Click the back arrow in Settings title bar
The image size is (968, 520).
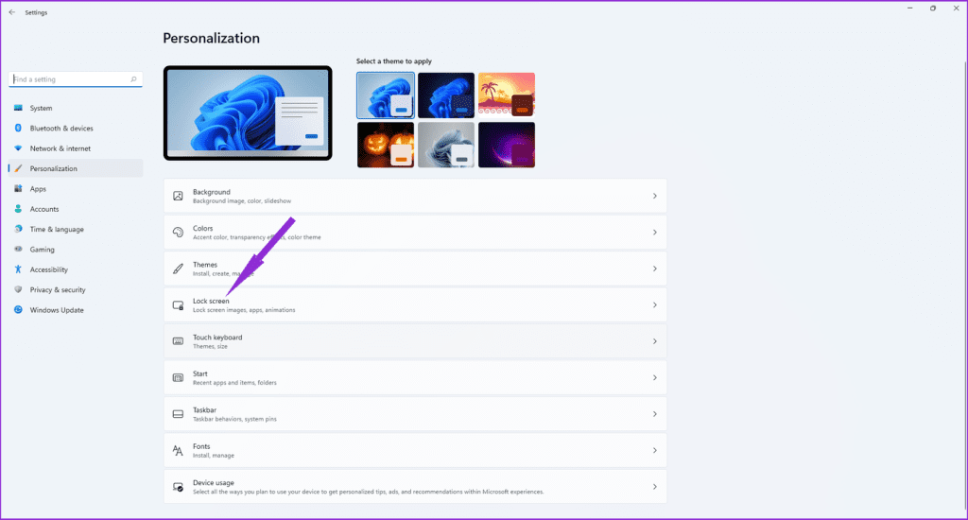(11, 12)
